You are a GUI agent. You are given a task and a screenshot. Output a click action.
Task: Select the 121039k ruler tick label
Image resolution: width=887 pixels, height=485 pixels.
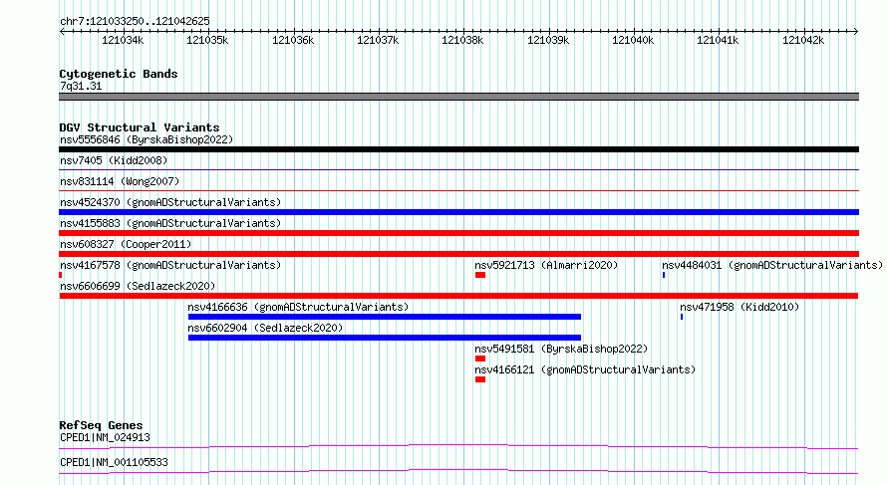[548, 40]
